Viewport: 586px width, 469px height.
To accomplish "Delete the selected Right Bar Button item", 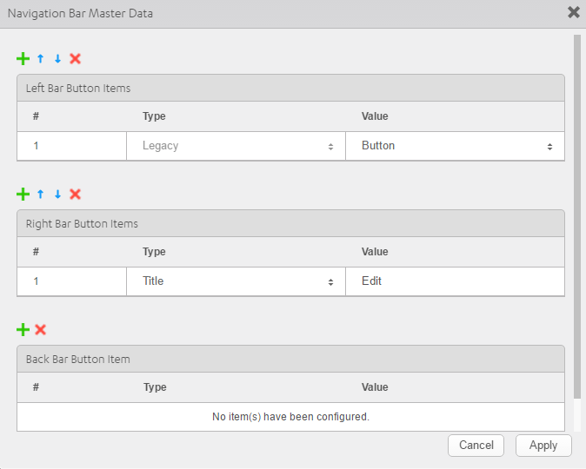I will coord(75,195).
